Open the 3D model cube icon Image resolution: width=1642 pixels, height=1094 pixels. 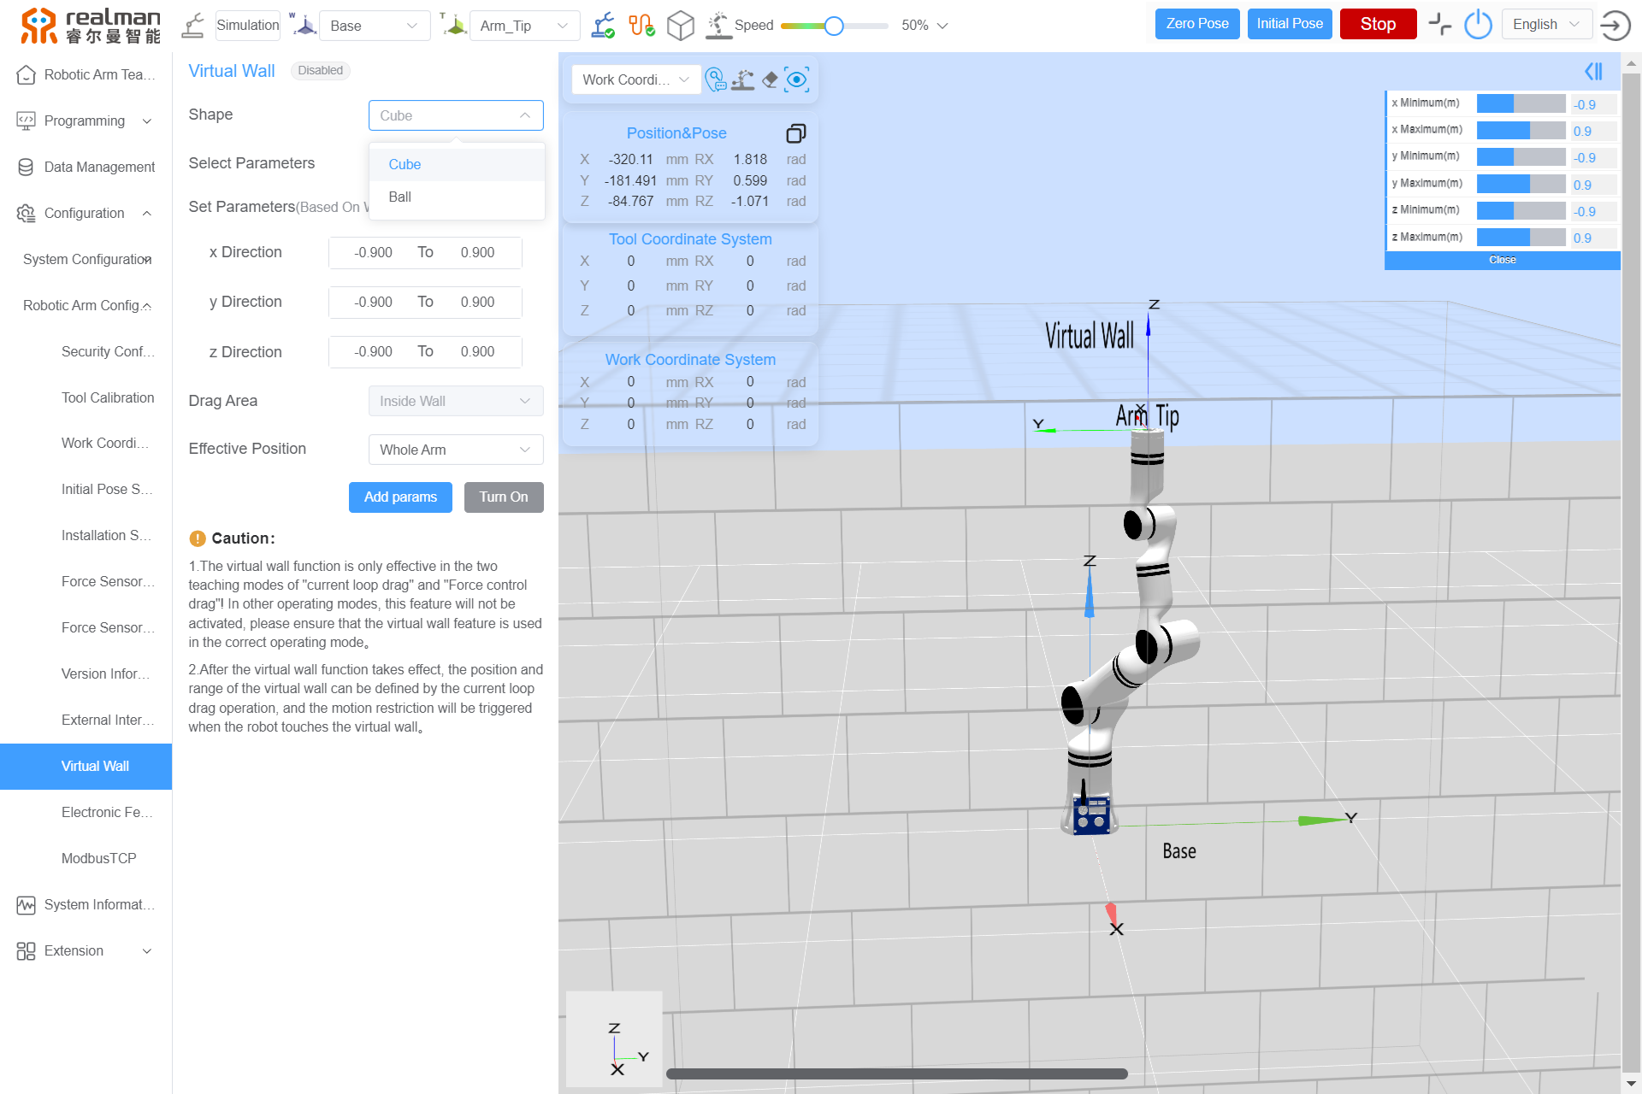681,26
